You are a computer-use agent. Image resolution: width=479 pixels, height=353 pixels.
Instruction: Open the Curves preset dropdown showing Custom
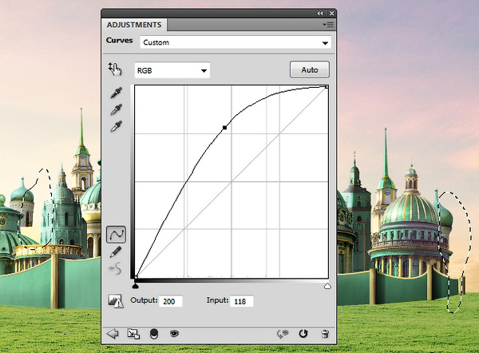pyautogui.click(x=236, y=42)
